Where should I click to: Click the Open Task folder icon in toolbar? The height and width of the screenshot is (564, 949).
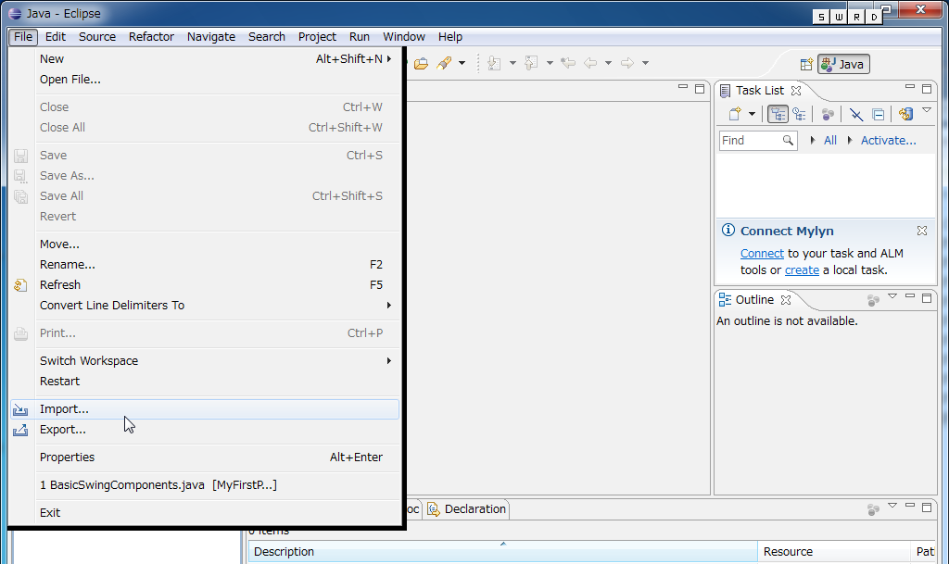[421, 63]
